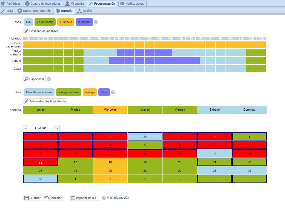Click the help icon beside Especificar
285x219 pixels.
point(49,79)
